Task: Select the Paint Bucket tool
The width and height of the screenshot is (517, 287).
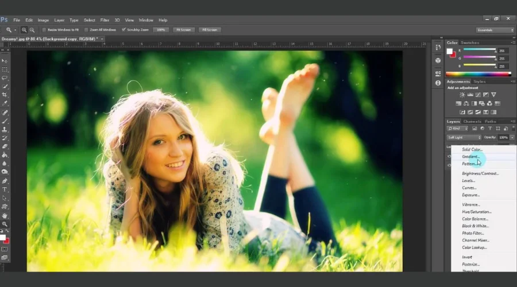Action: pyautogui.click(x=5, y=155)
